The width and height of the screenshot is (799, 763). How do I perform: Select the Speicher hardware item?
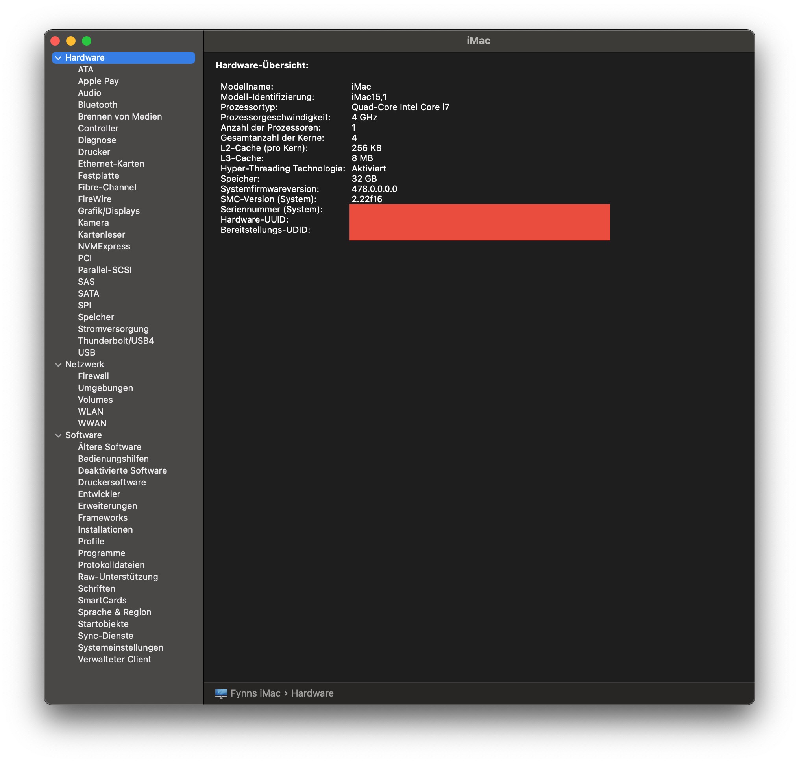(x=96, y=317)
